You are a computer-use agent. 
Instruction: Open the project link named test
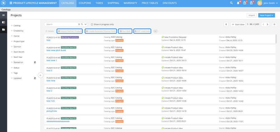pyautogui.click(x=48, y=40)
